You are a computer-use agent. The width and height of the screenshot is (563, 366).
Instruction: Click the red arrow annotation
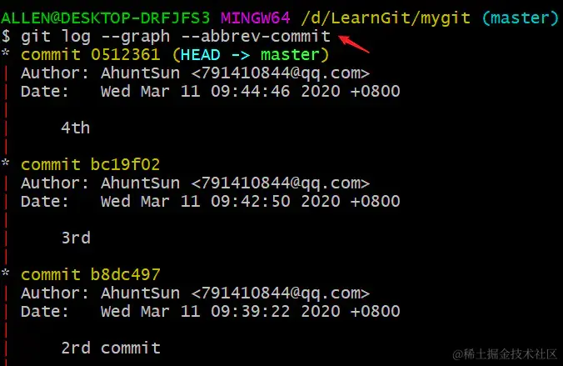tap(354, 44)
